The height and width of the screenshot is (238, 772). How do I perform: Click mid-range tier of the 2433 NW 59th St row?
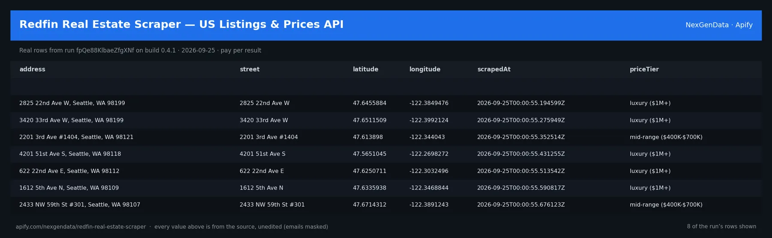pos(666,205)
